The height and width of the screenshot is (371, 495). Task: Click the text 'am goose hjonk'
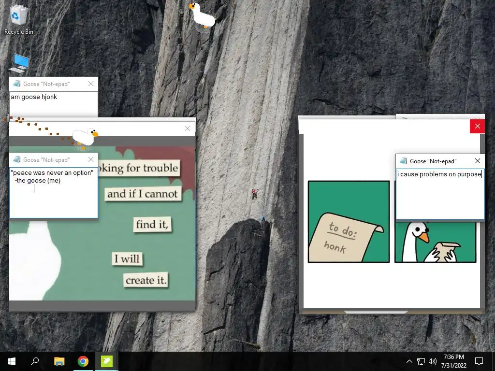pos(34,97)
